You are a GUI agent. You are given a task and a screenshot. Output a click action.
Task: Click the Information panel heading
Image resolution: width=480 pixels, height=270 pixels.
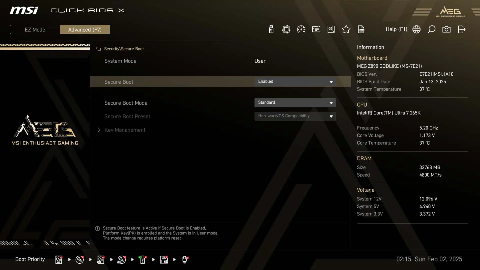(x=370, y=47)
